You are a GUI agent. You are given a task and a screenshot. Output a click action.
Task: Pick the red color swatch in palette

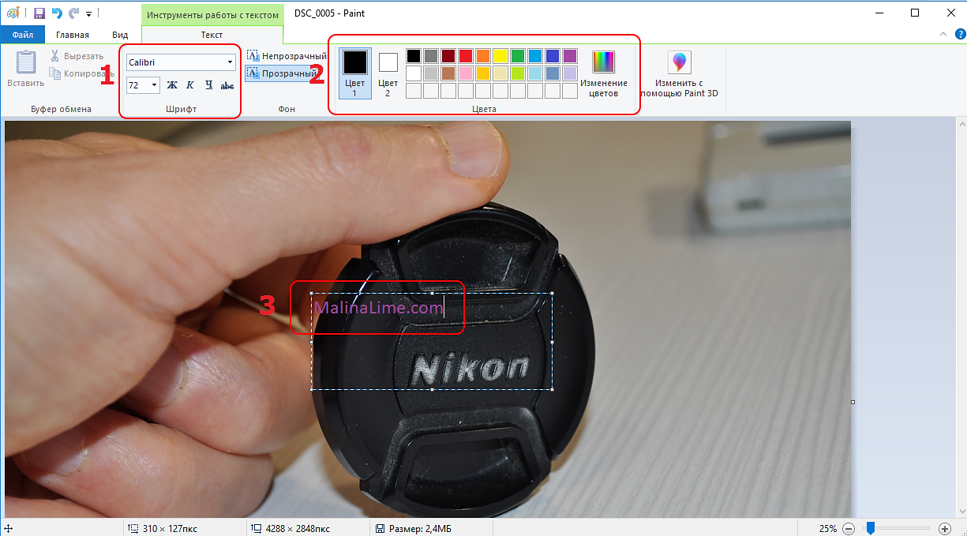[466, 56]
